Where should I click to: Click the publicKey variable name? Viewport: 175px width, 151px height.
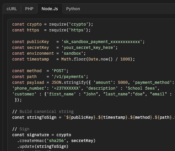pos(38,42)
